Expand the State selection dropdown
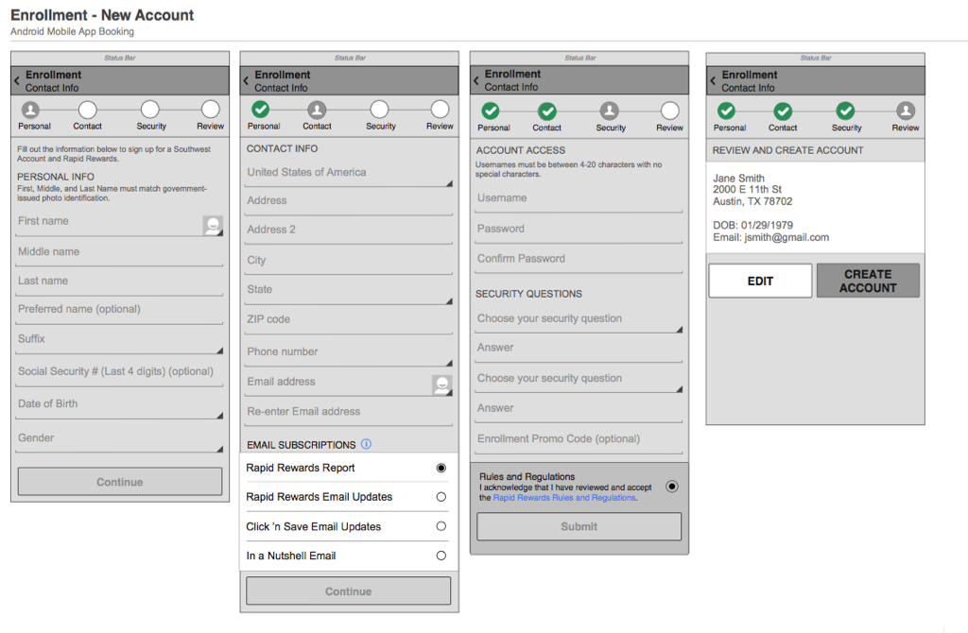The height and width of the screenshot is (633, 968). tap(348, 290)
